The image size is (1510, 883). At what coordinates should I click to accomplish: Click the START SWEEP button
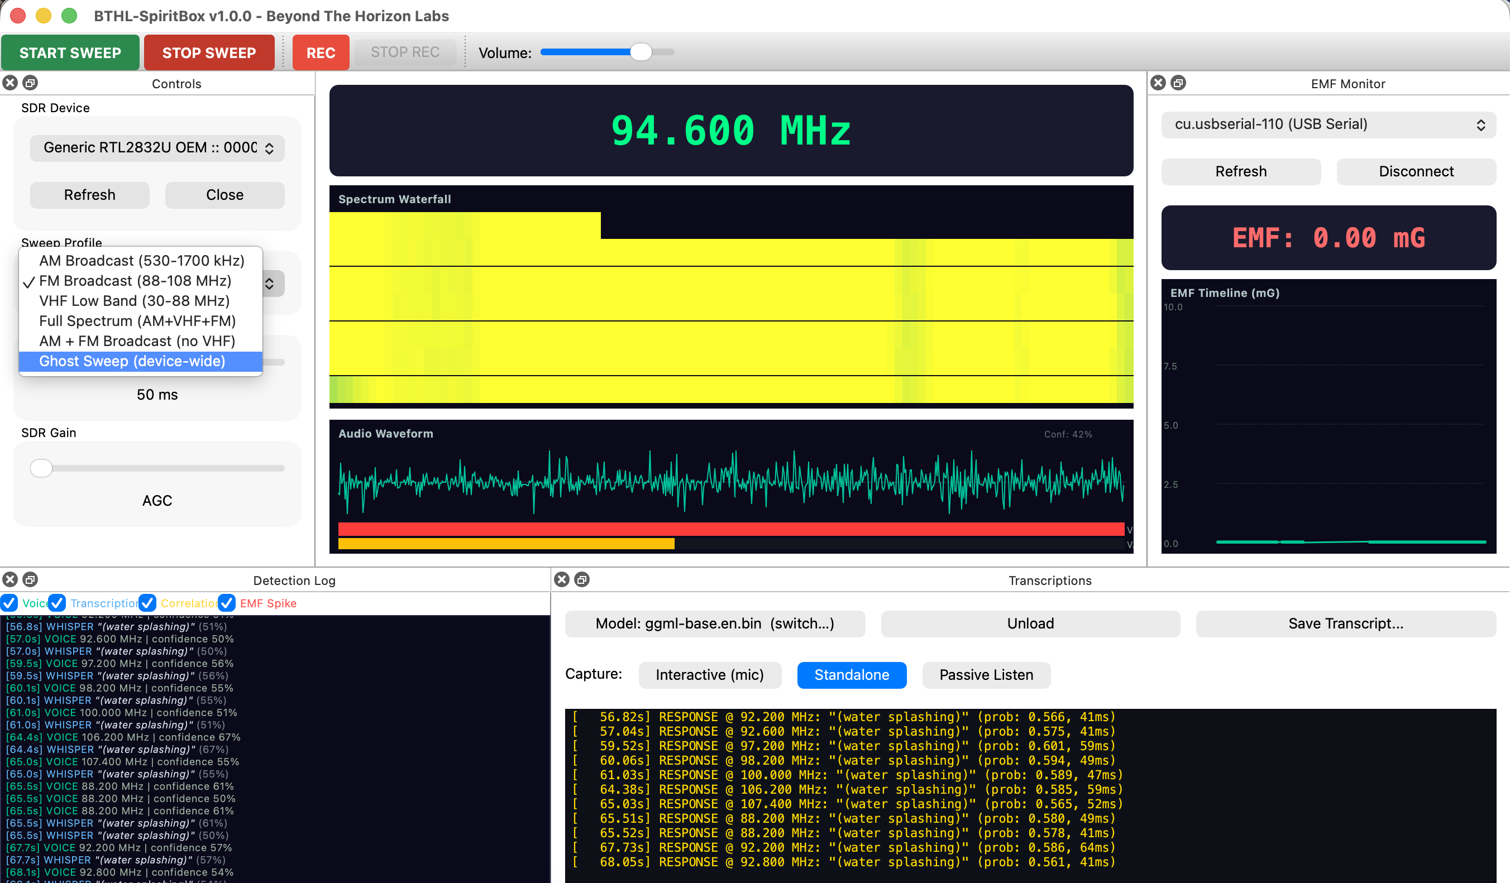pos(70,52)
